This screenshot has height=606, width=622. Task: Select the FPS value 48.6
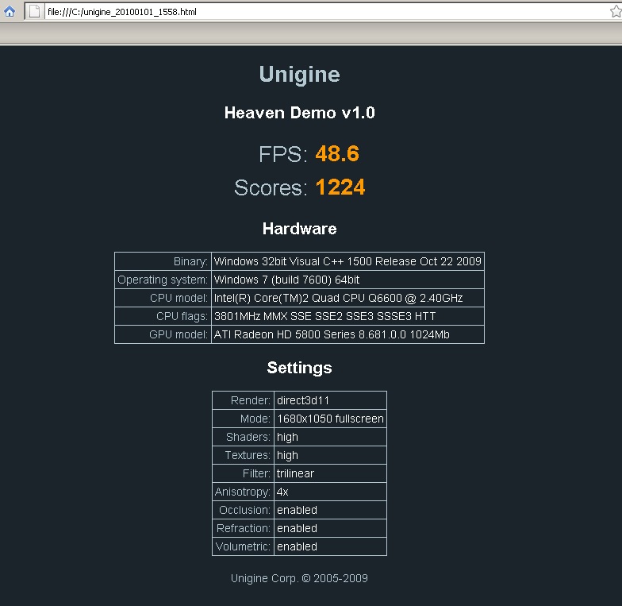(337, 154)
